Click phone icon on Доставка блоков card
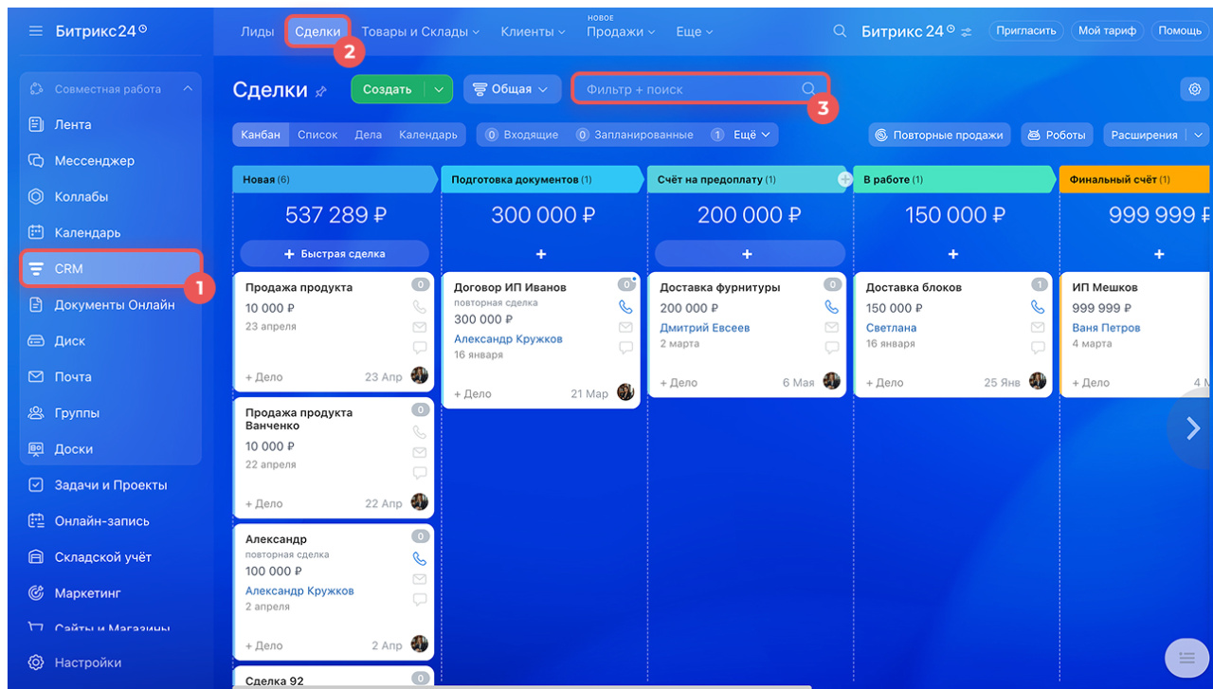1213x689 pixels. (1038, 307)
